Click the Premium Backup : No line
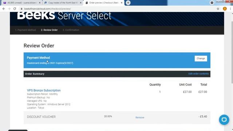The width and height of the screenshot is (233, 131). (x=38, y=98)
